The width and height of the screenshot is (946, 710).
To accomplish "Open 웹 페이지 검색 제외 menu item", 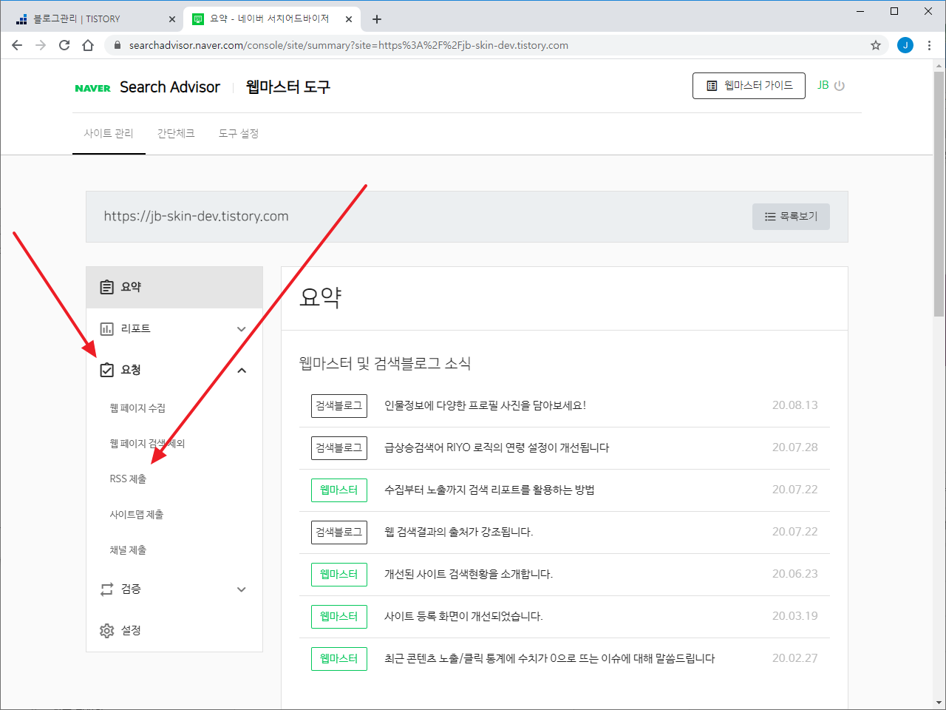I will coord(147,444).
